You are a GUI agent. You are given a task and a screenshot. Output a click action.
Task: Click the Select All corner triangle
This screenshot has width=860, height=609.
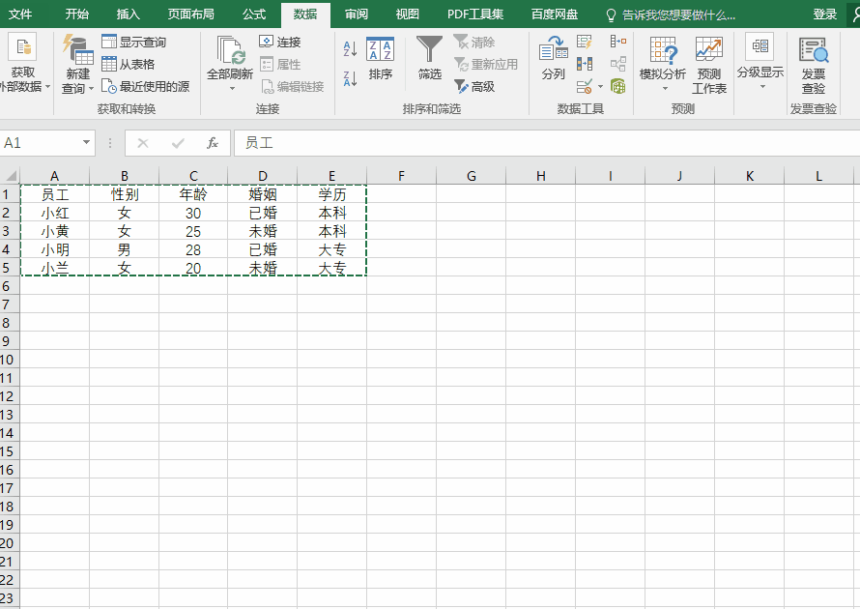click(x=11, y=176)
